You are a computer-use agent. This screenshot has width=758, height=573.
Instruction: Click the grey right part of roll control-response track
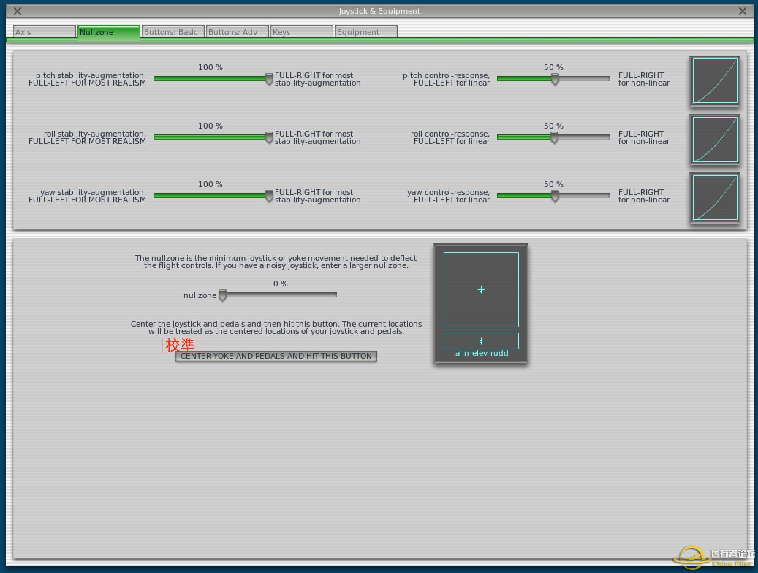tap(584, 137)
